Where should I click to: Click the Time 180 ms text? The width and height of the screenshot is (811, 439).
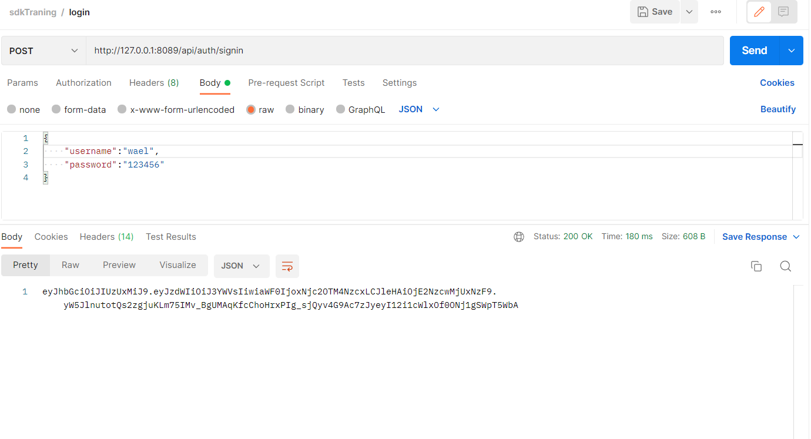pyautogui.click(x=627, y=237)
